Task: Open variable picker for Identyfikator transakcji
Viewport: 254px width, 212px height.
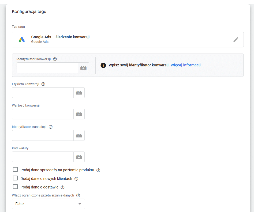Action: 79,135
